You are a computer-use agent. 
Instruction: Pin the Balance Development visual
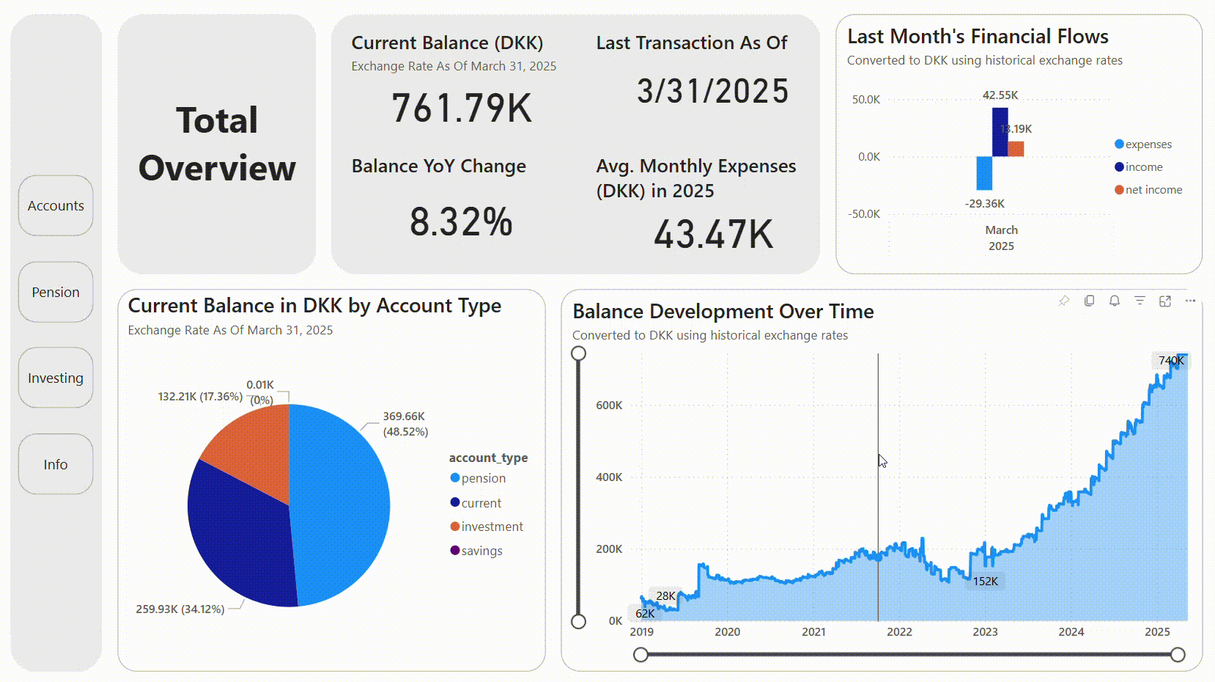point(1064,301)
